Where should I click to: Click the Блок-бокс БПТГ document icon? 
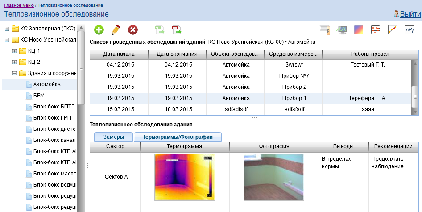click(29, 107)
